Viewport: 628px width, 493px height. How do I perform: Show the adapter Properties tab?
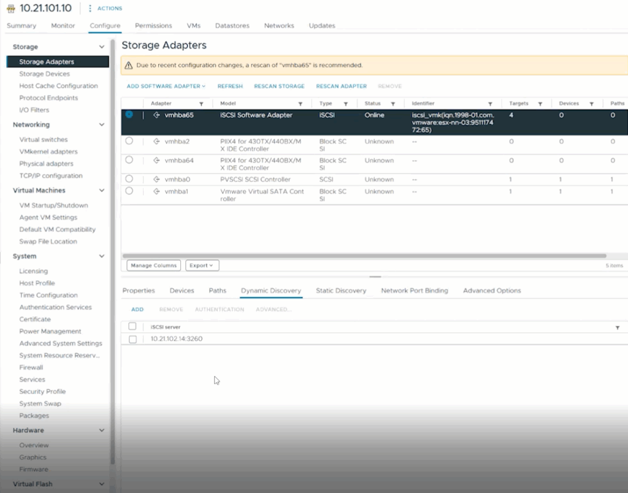tap(139, 291)
